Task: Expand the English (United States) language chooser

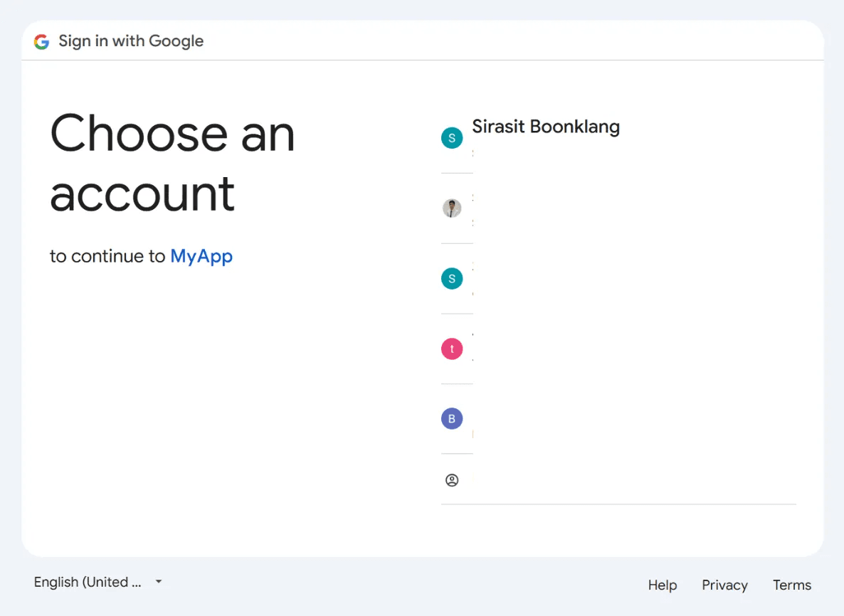Action: point(98,582)
